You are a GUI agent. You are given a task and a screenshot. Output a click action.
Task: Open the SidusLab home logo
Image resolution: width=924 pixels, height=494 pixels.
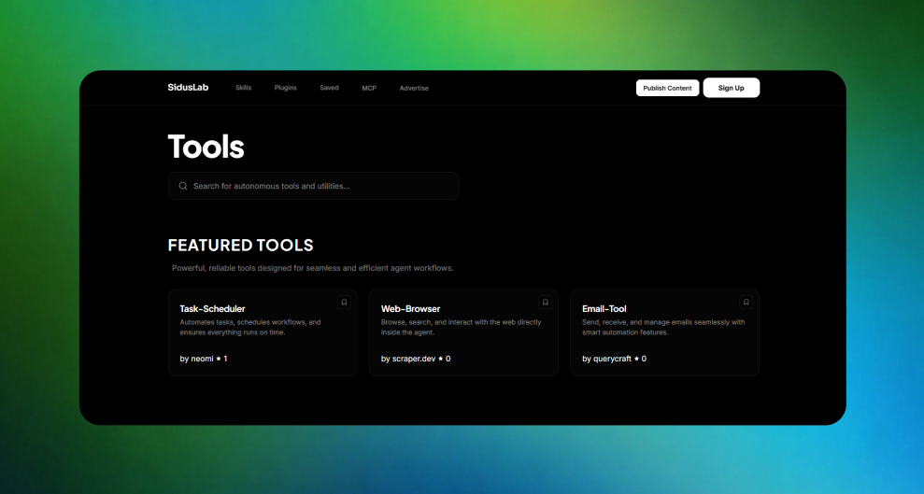(188, 87)
